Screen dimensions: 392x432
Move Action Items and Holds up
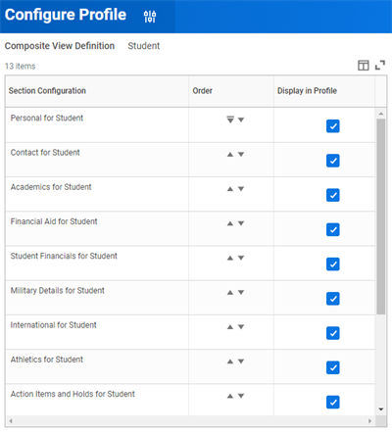click(x=230, y=396)
